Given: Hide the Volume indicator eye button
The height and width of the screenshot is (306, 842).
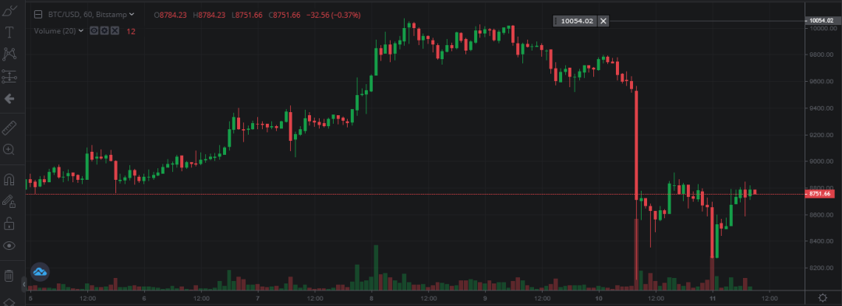Looking at the screenshot, I should tap(94, 31).
